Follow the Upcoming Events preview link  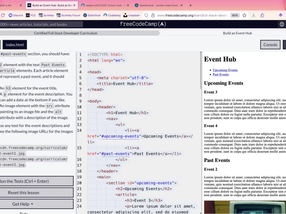pyautogui.click(x=225, y=70)
